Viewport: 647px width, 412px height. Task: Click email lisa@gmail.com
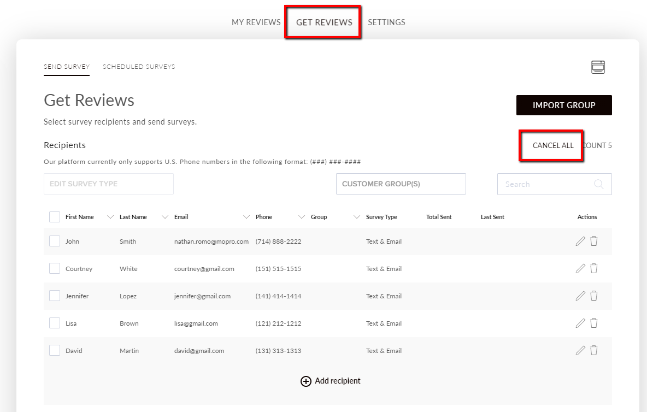coord(196,323)
